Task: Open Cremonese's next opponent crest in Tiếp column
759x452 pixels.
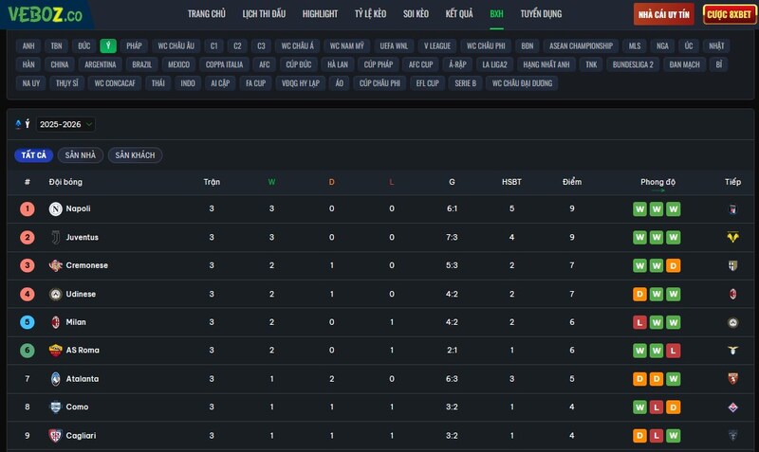Action: [732, 265]
